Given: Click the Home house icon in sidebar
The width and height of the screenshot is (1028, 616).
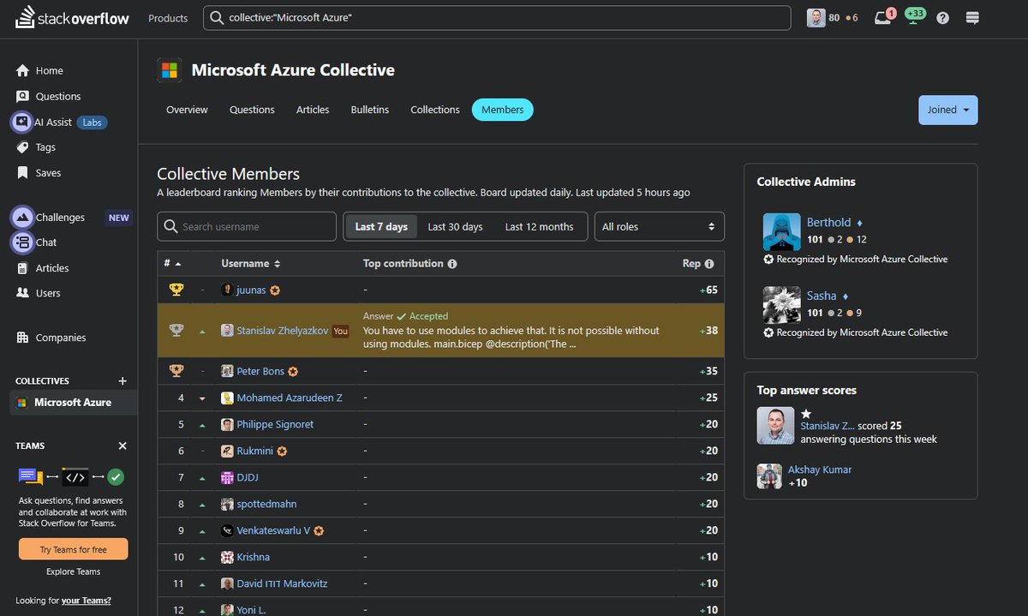Looking at the screenshot, I should (x=23, y=70).
